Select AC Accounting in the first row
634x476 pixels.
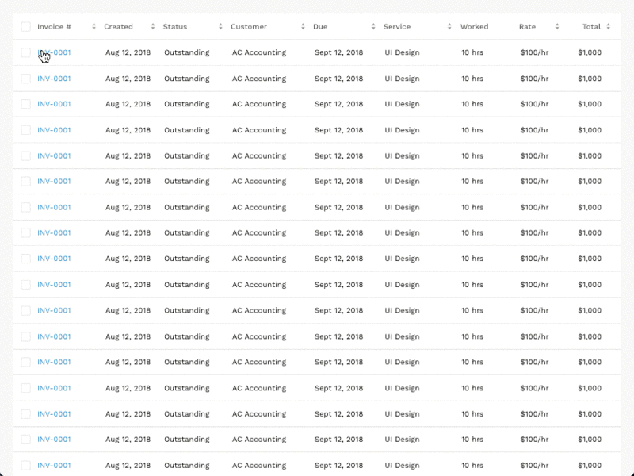click(x=259, y=52)
